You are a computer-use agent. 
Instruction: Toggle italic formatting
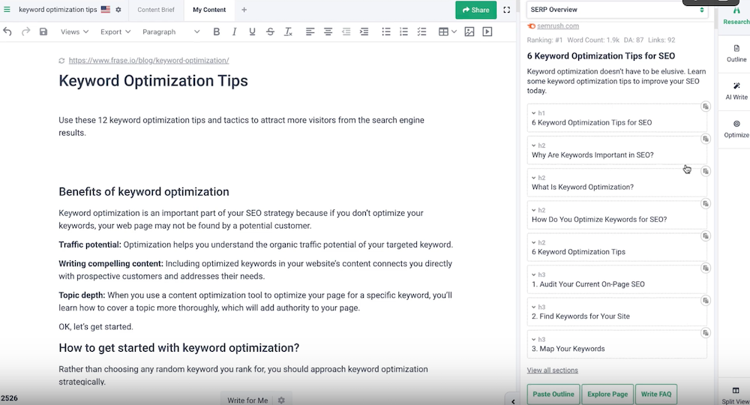(x=234, y=31)
